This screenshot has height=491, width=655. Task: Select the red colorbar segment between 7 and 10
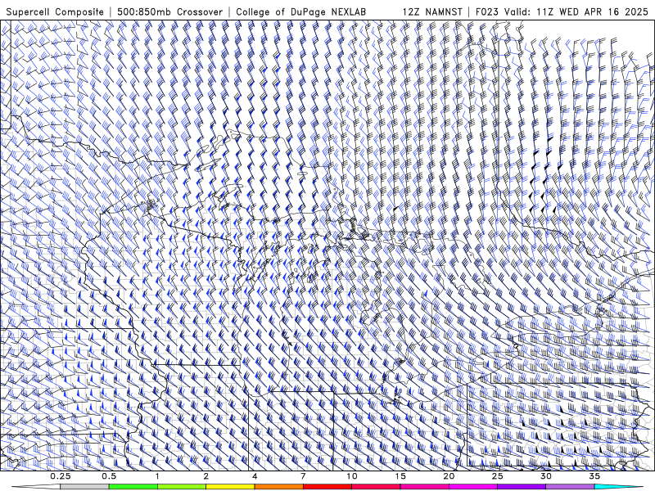click(x=327, y=487)
